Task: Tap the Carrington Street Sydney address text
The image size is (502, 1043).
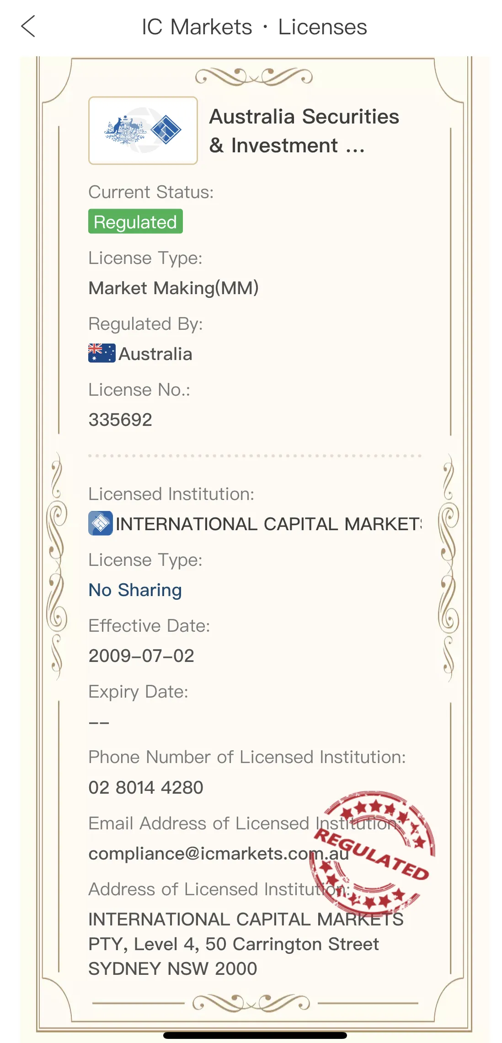Action: pyautogui.click(x=246, y=944)
